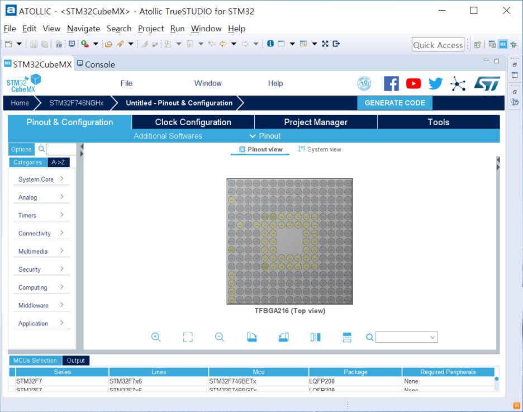Switch to System view

coord(320,149)
